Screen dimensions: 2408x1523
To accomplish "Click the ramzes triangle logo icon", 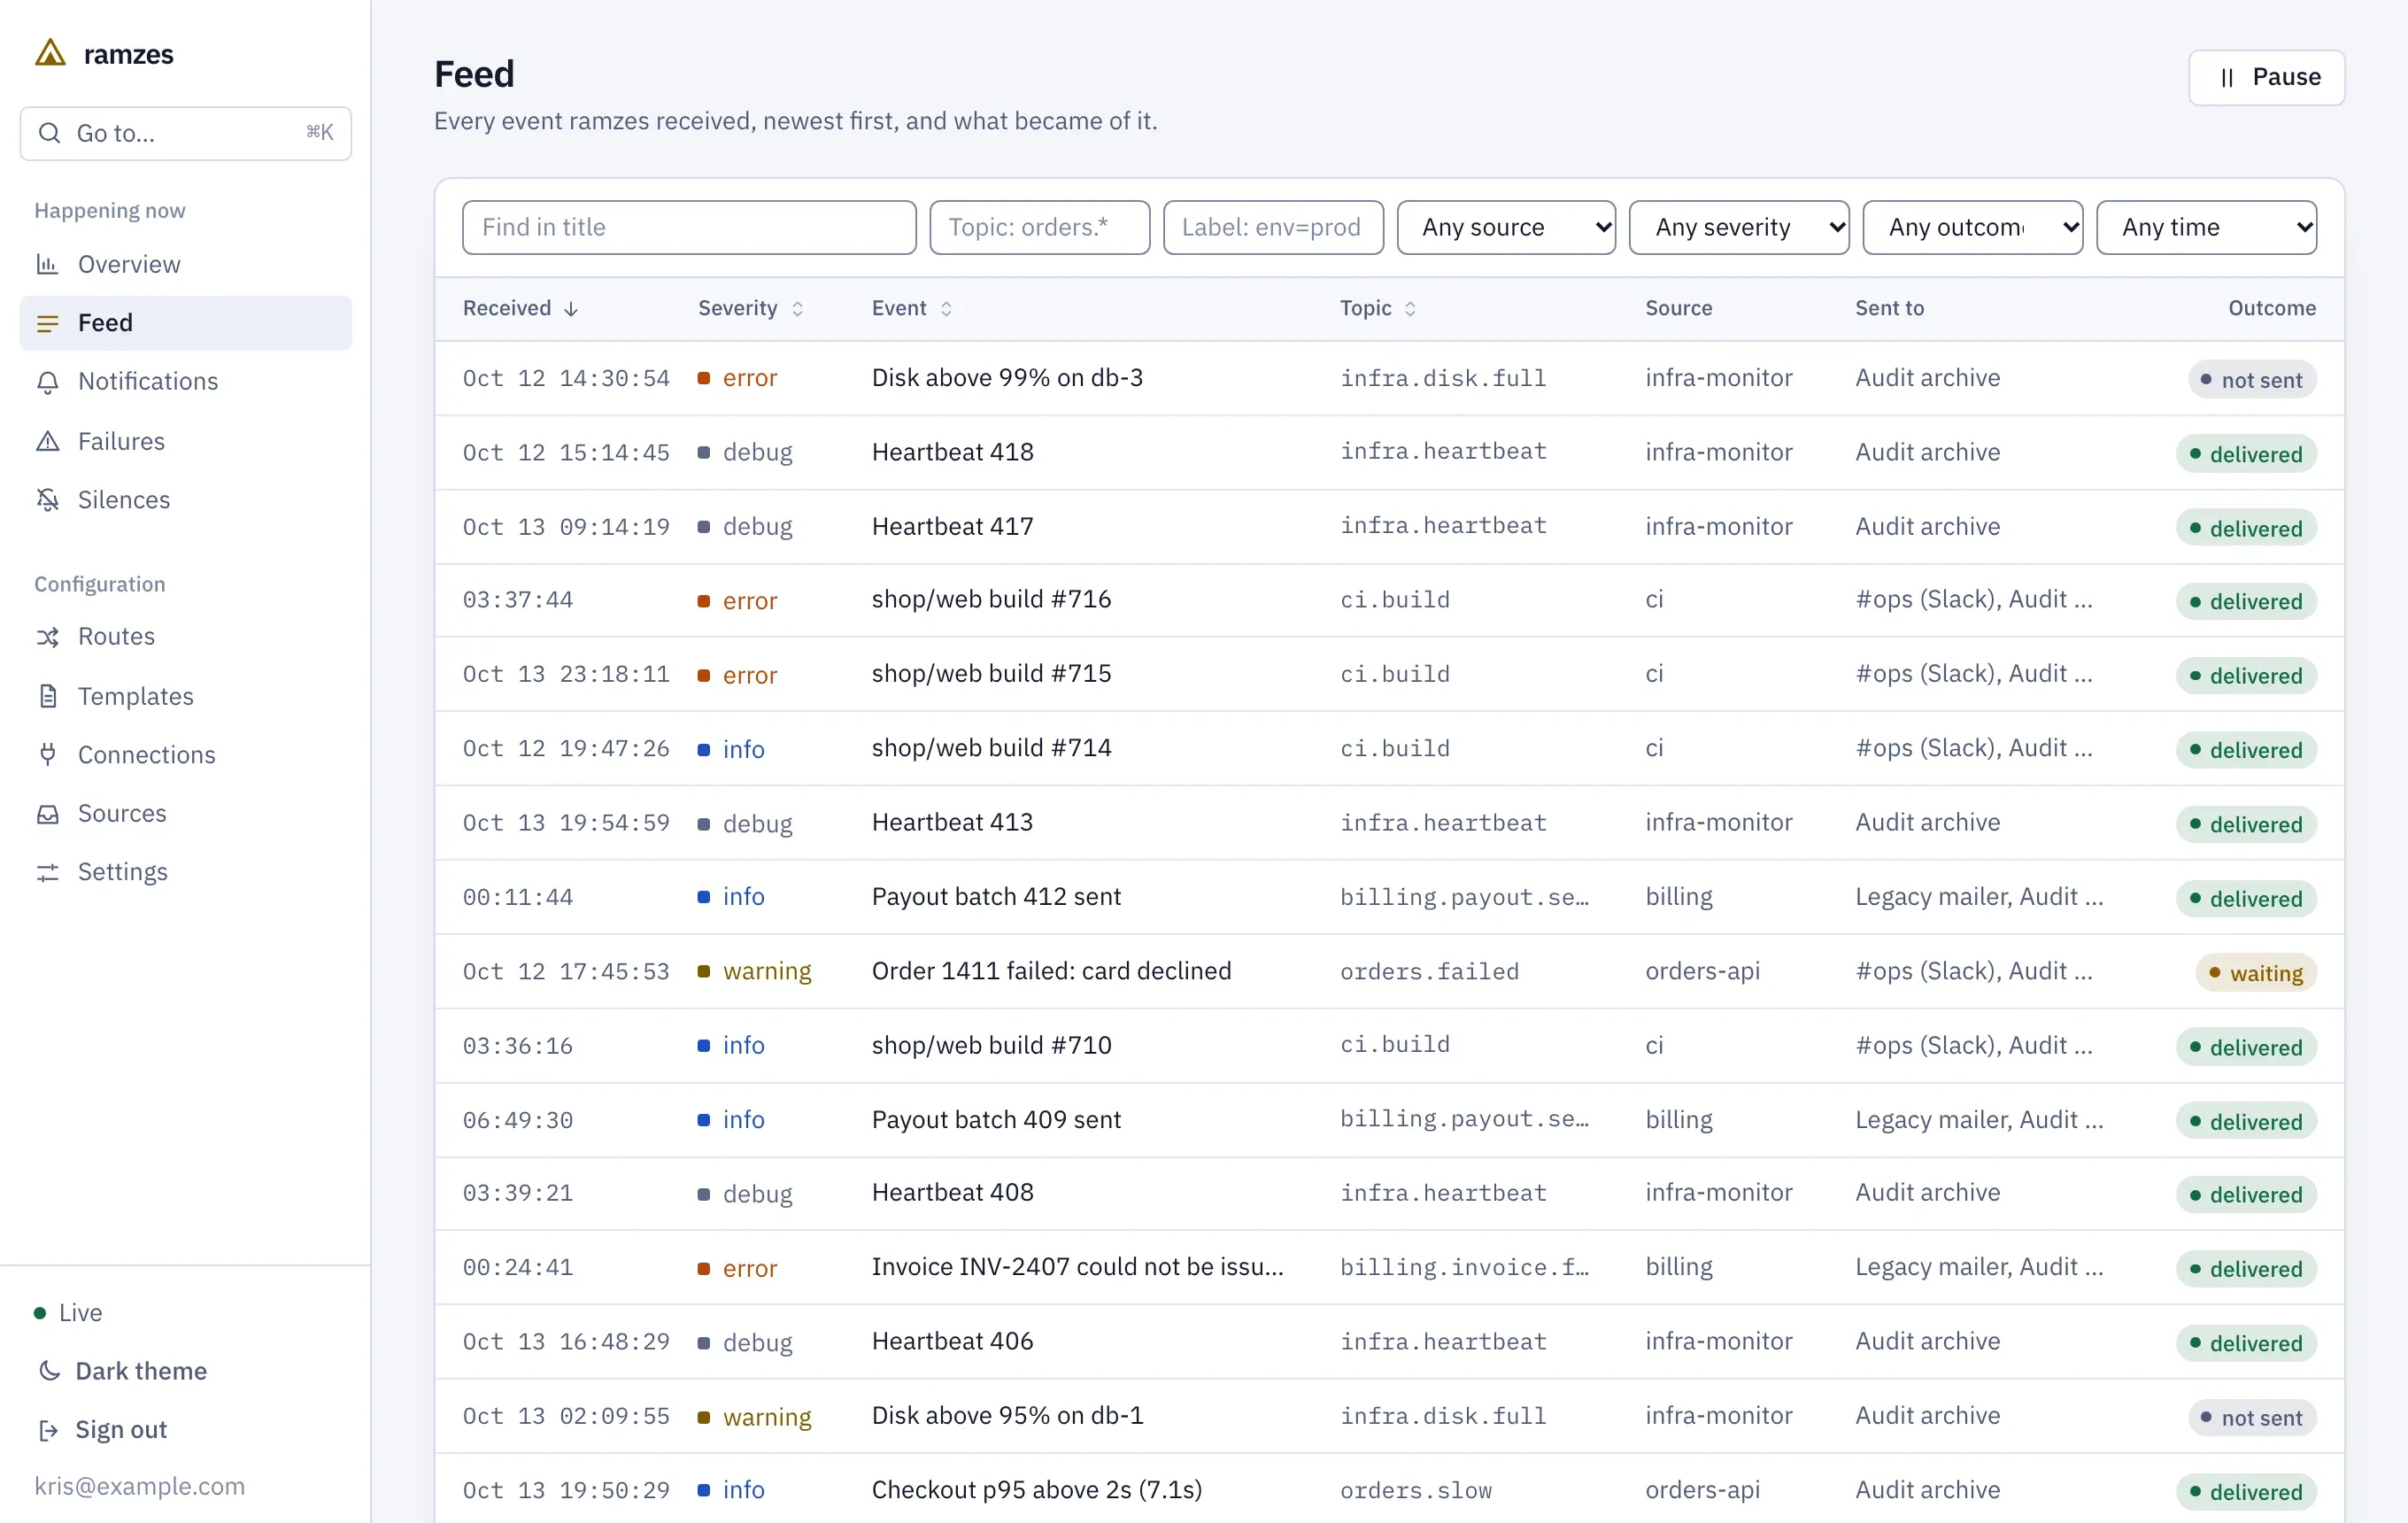I will [x=50, y=53].
